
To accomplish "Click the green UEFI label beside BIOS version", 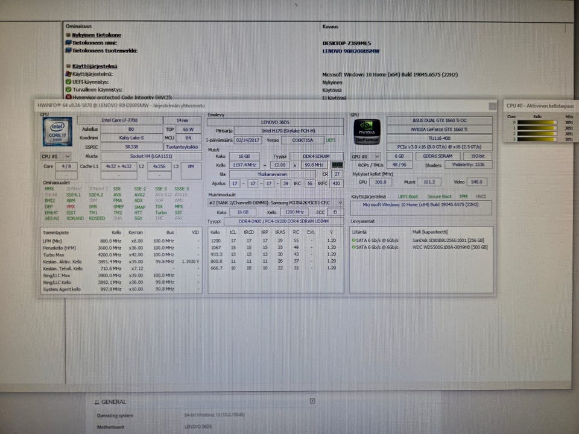I will pyautogui.click(x=331, y=140).
